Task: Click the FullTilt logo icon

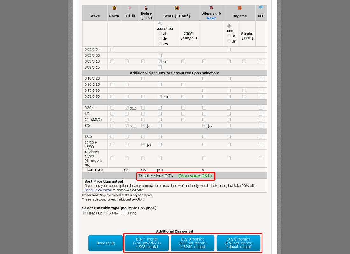Action: (x=129, y=8)
